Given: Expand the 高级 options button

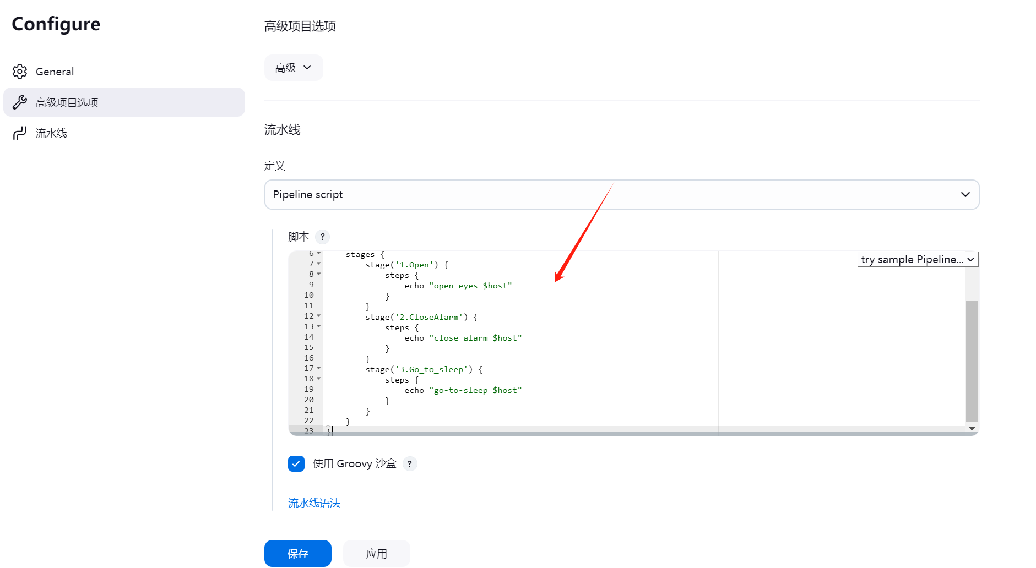Looking at the screenshot, I should (294, 68).
